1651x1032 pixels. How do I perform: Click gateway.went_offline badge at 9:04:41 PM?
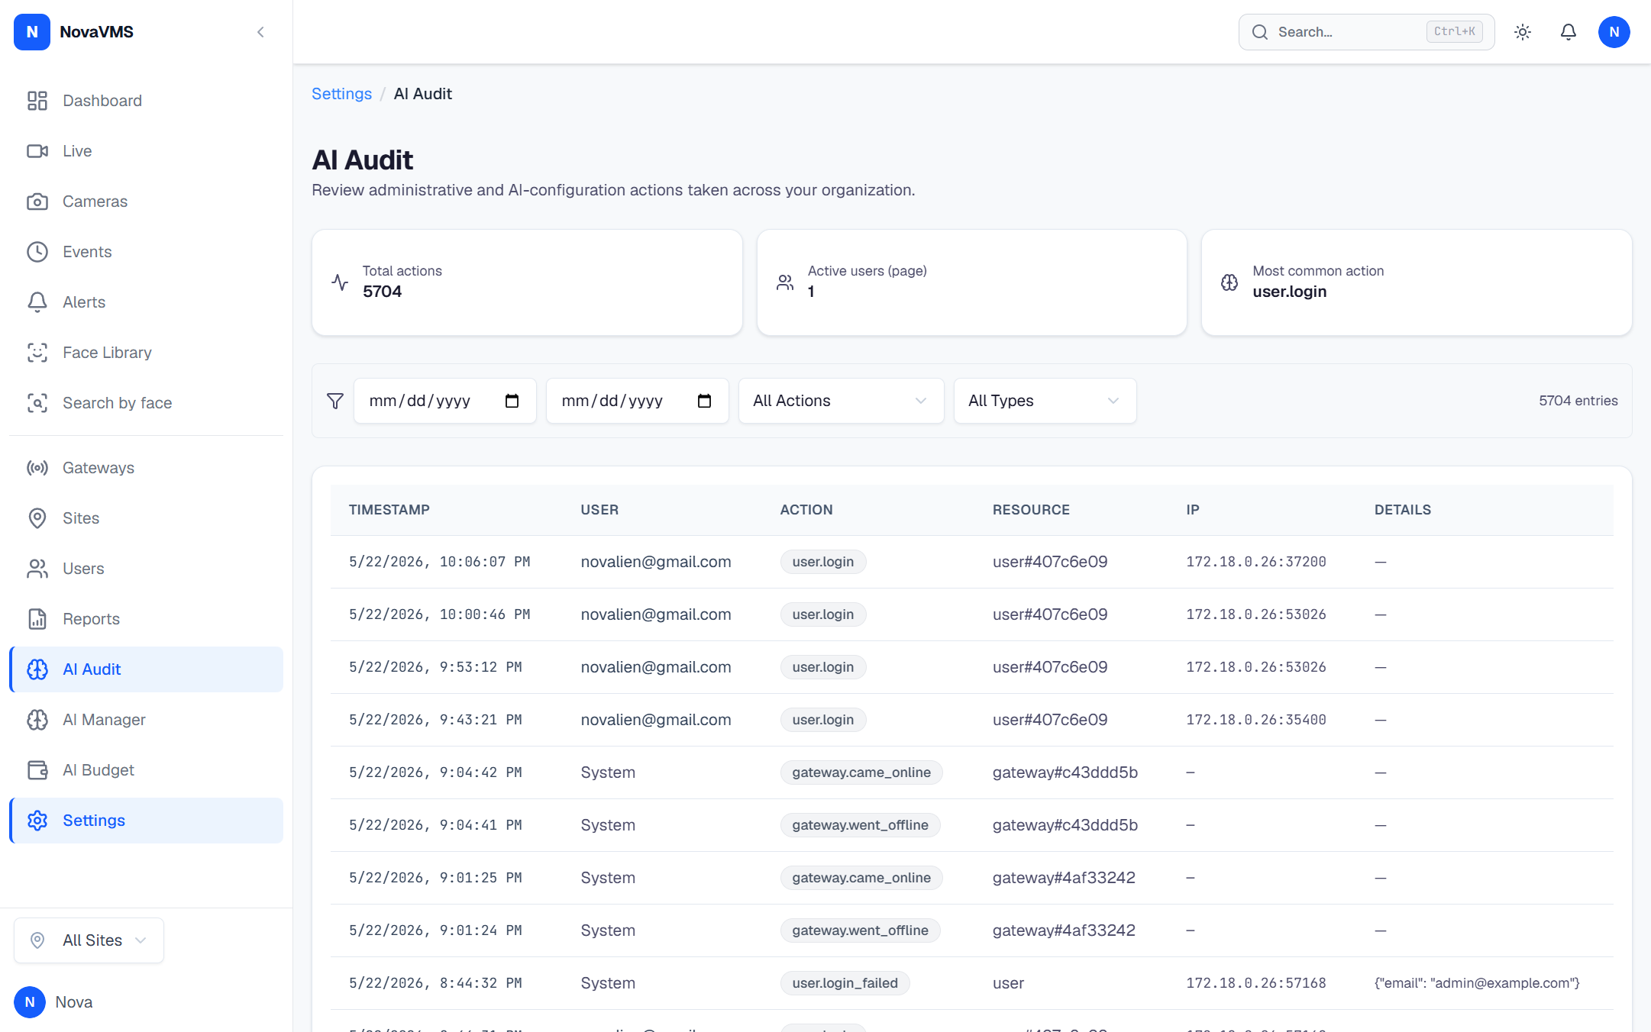tap(860, 825)
